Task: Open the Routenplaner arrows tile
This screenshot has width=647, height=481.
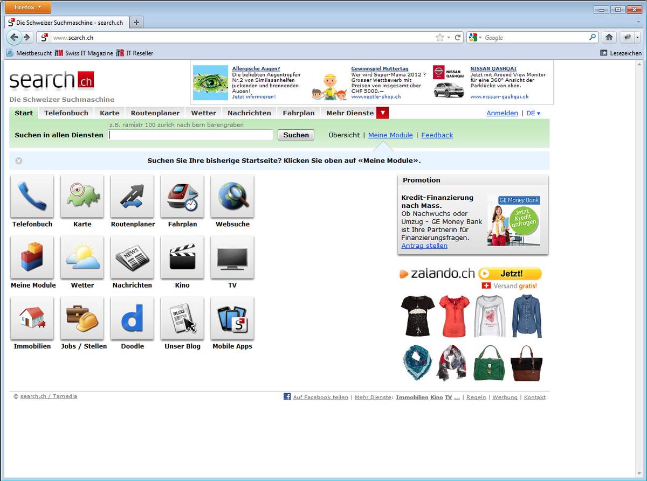Action: pos(132,196)
